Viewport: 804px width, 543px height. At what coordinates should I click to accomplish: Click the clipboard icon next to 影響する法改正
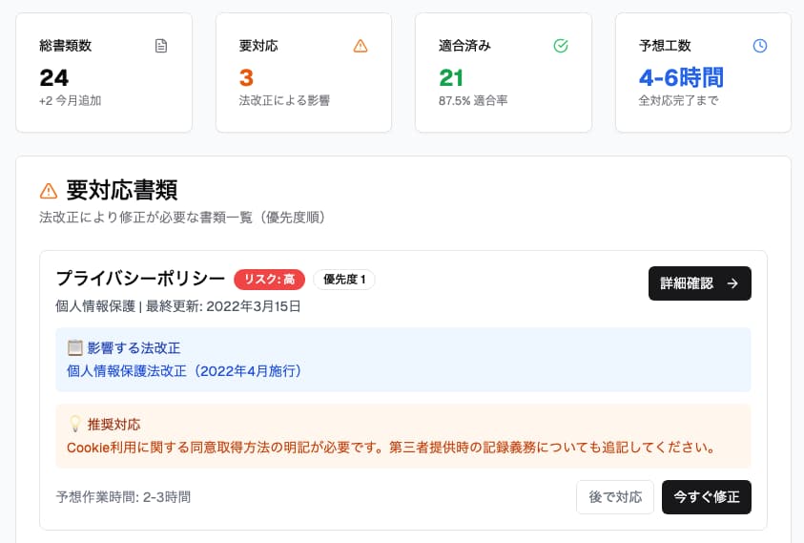[x=74, y=347]
